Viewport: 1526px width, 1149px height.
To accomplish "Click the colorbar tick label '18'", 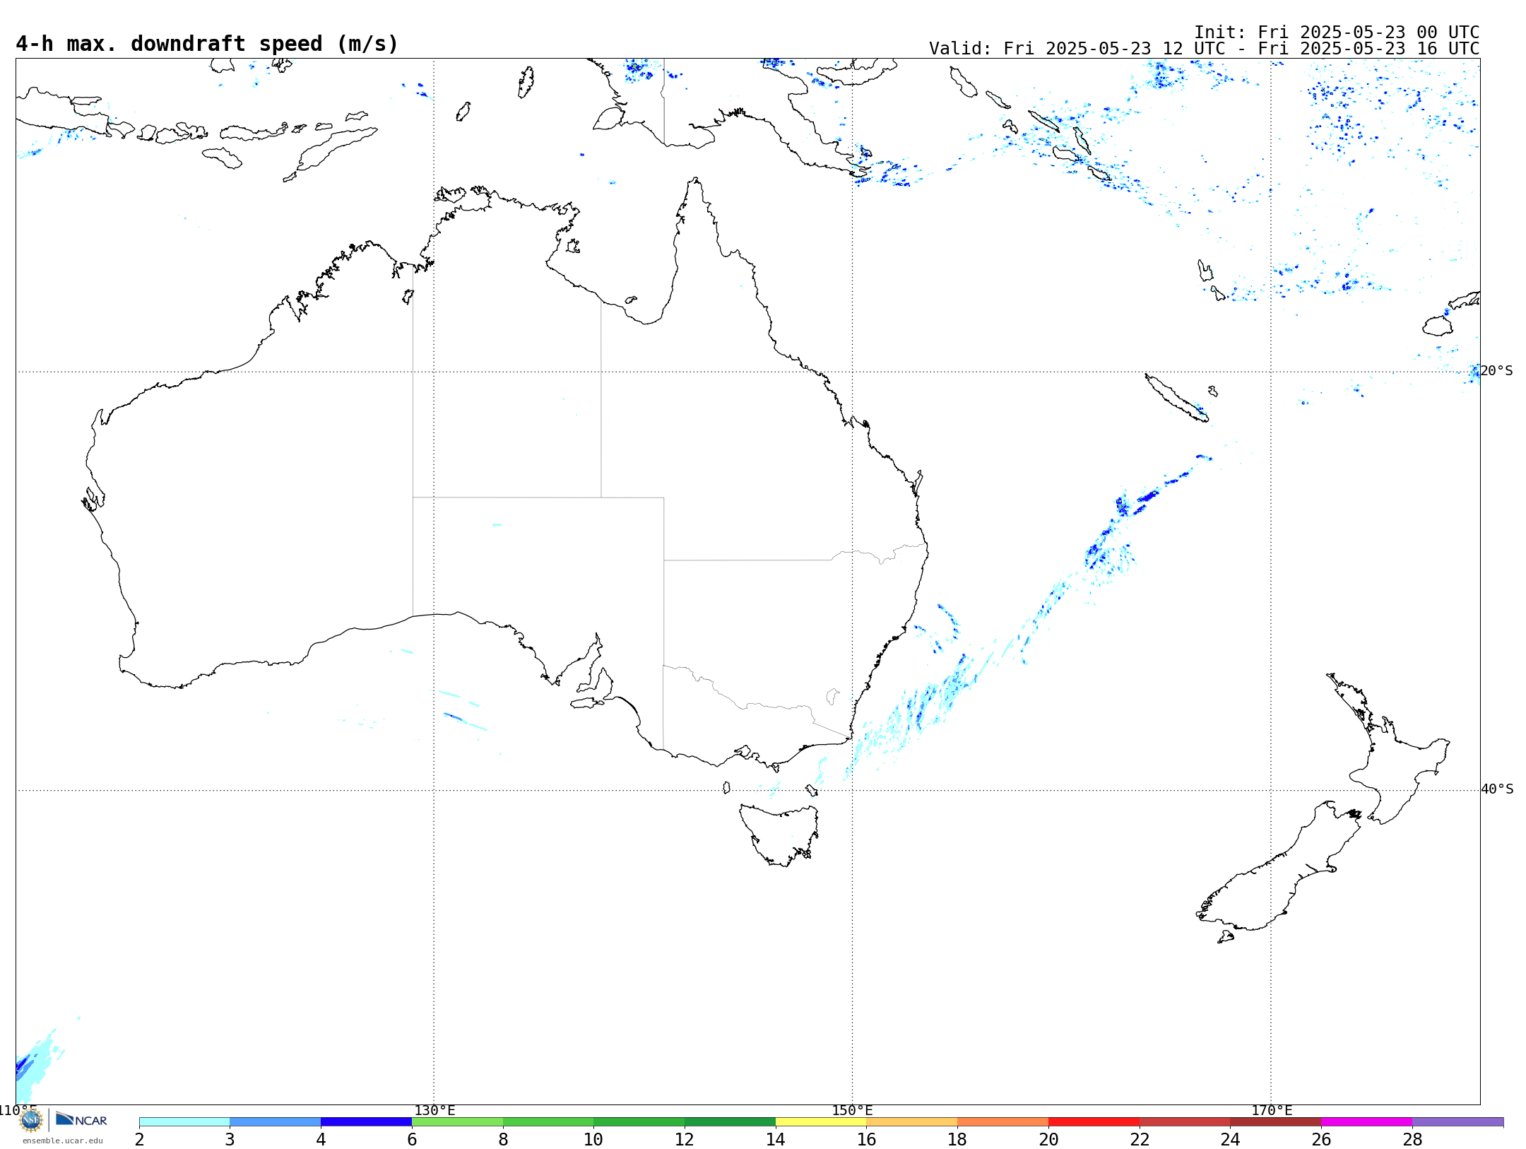I will 957,1140.
